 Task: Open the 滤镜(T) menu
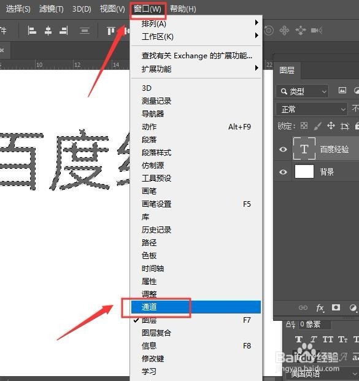click(x=52, y=9)
